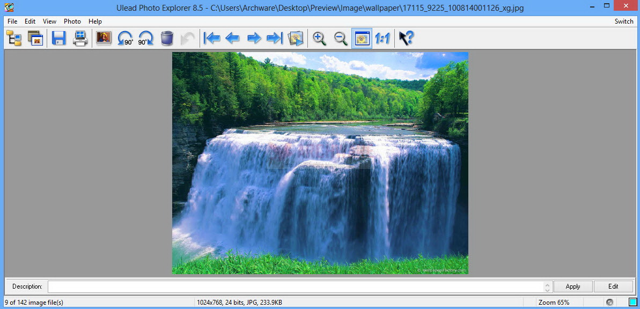Toggle the full-screen preview mode
This screenshot has width=640, height=309.
tap(361, 38)
